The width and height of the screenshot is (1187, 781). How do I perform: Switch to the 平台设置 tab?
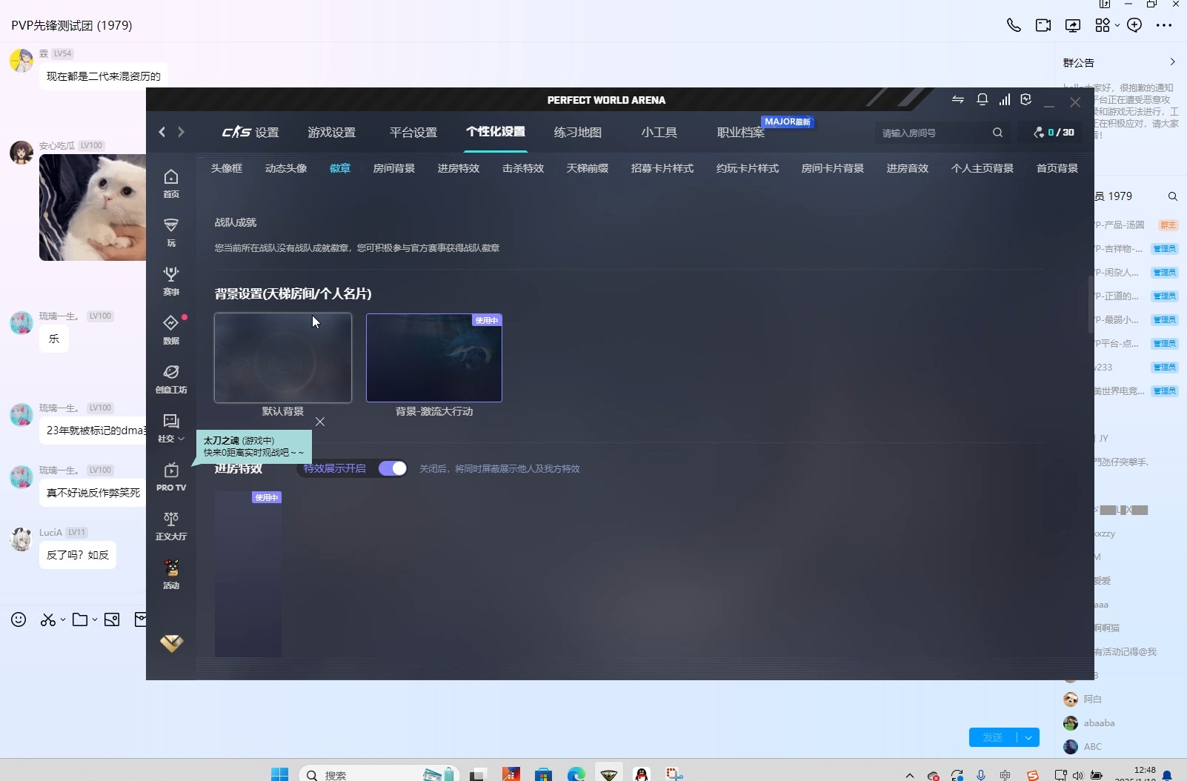[x=413, y=133]
